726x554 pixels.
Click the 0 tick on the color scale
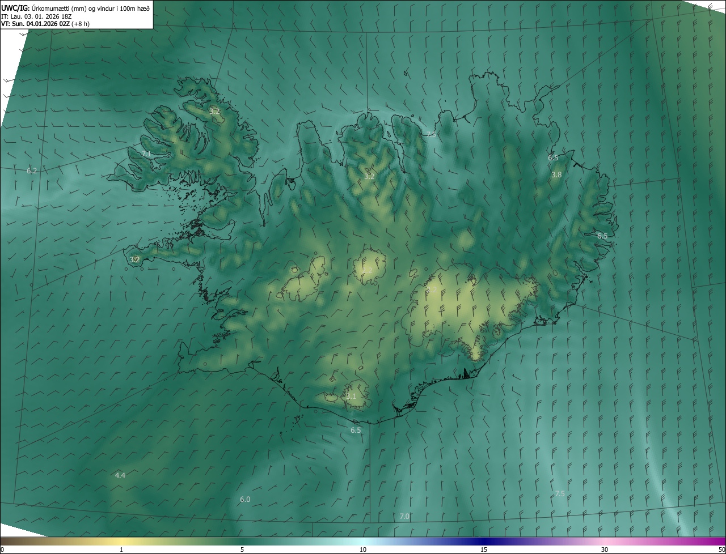[x=2, y=549]
